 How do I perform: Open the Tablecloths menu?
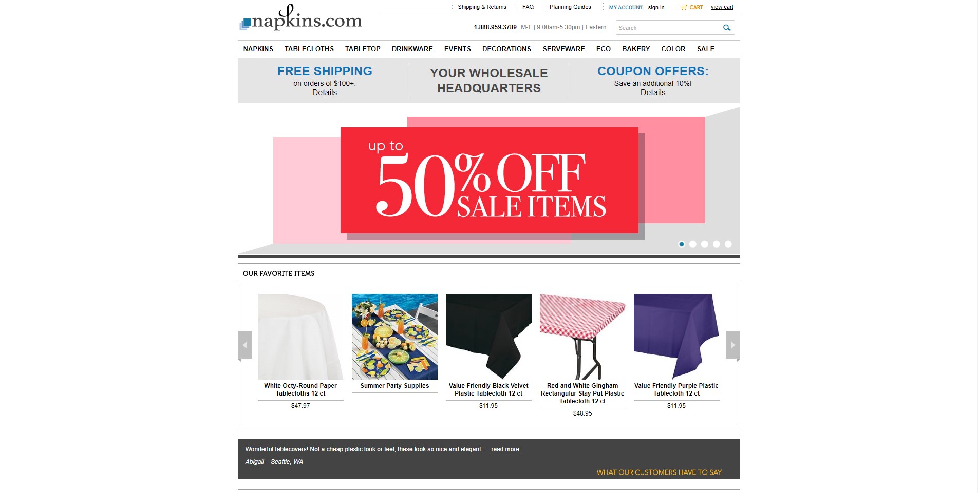click(x=309, y=49)
